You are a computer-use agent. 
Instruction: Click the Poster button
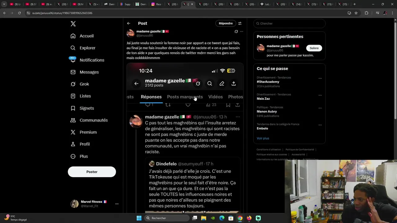point(92,172)
